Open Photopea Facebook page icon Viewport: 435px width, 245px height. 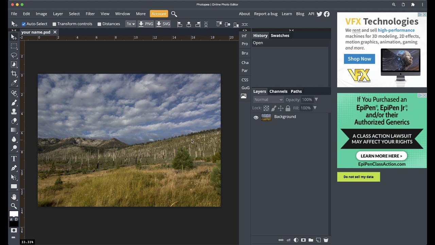tap(327, 14)
